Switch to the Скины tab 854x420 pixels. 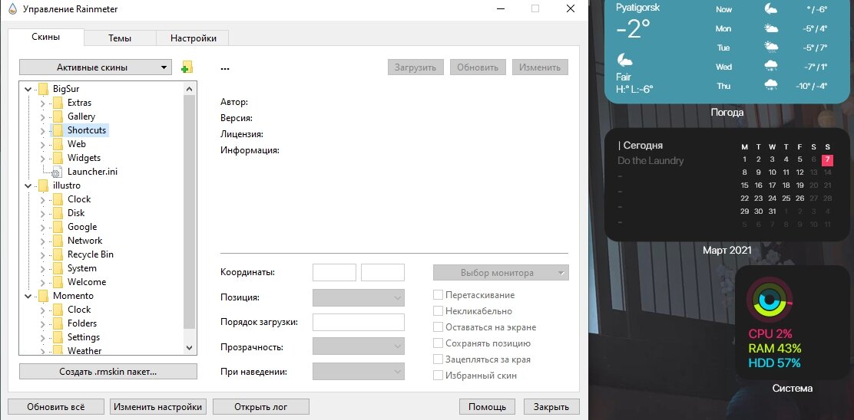[46, 37]
